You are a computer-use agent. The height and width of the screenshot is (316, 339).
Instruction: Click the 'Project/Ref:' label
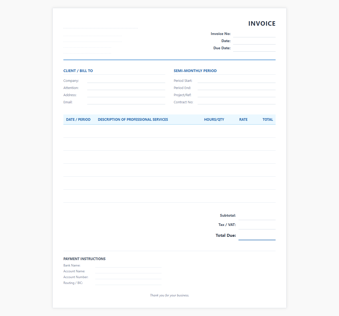[x=182, y=95]
